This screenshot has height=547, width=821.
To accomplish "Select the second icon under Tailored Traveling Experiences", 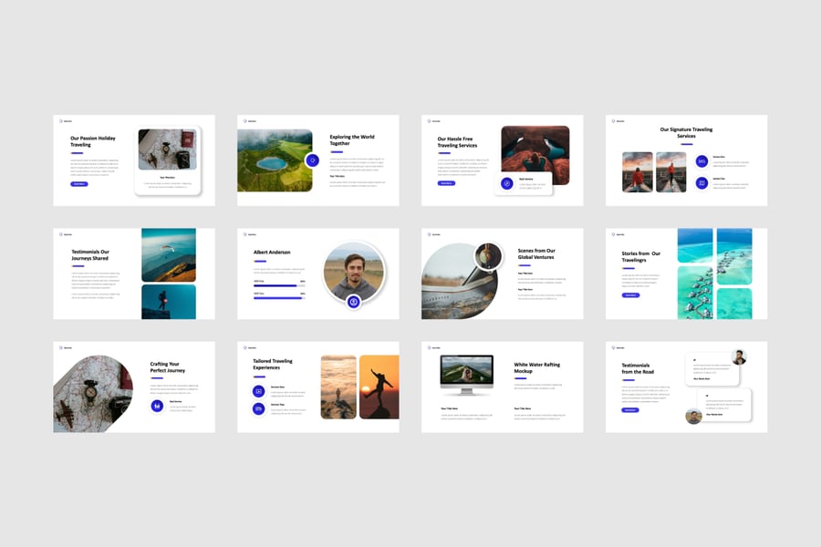I will 259,409.
